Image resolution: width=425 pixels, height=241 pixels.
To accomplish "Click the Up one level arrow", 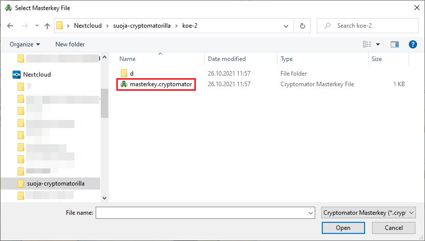I will point(47,26).
